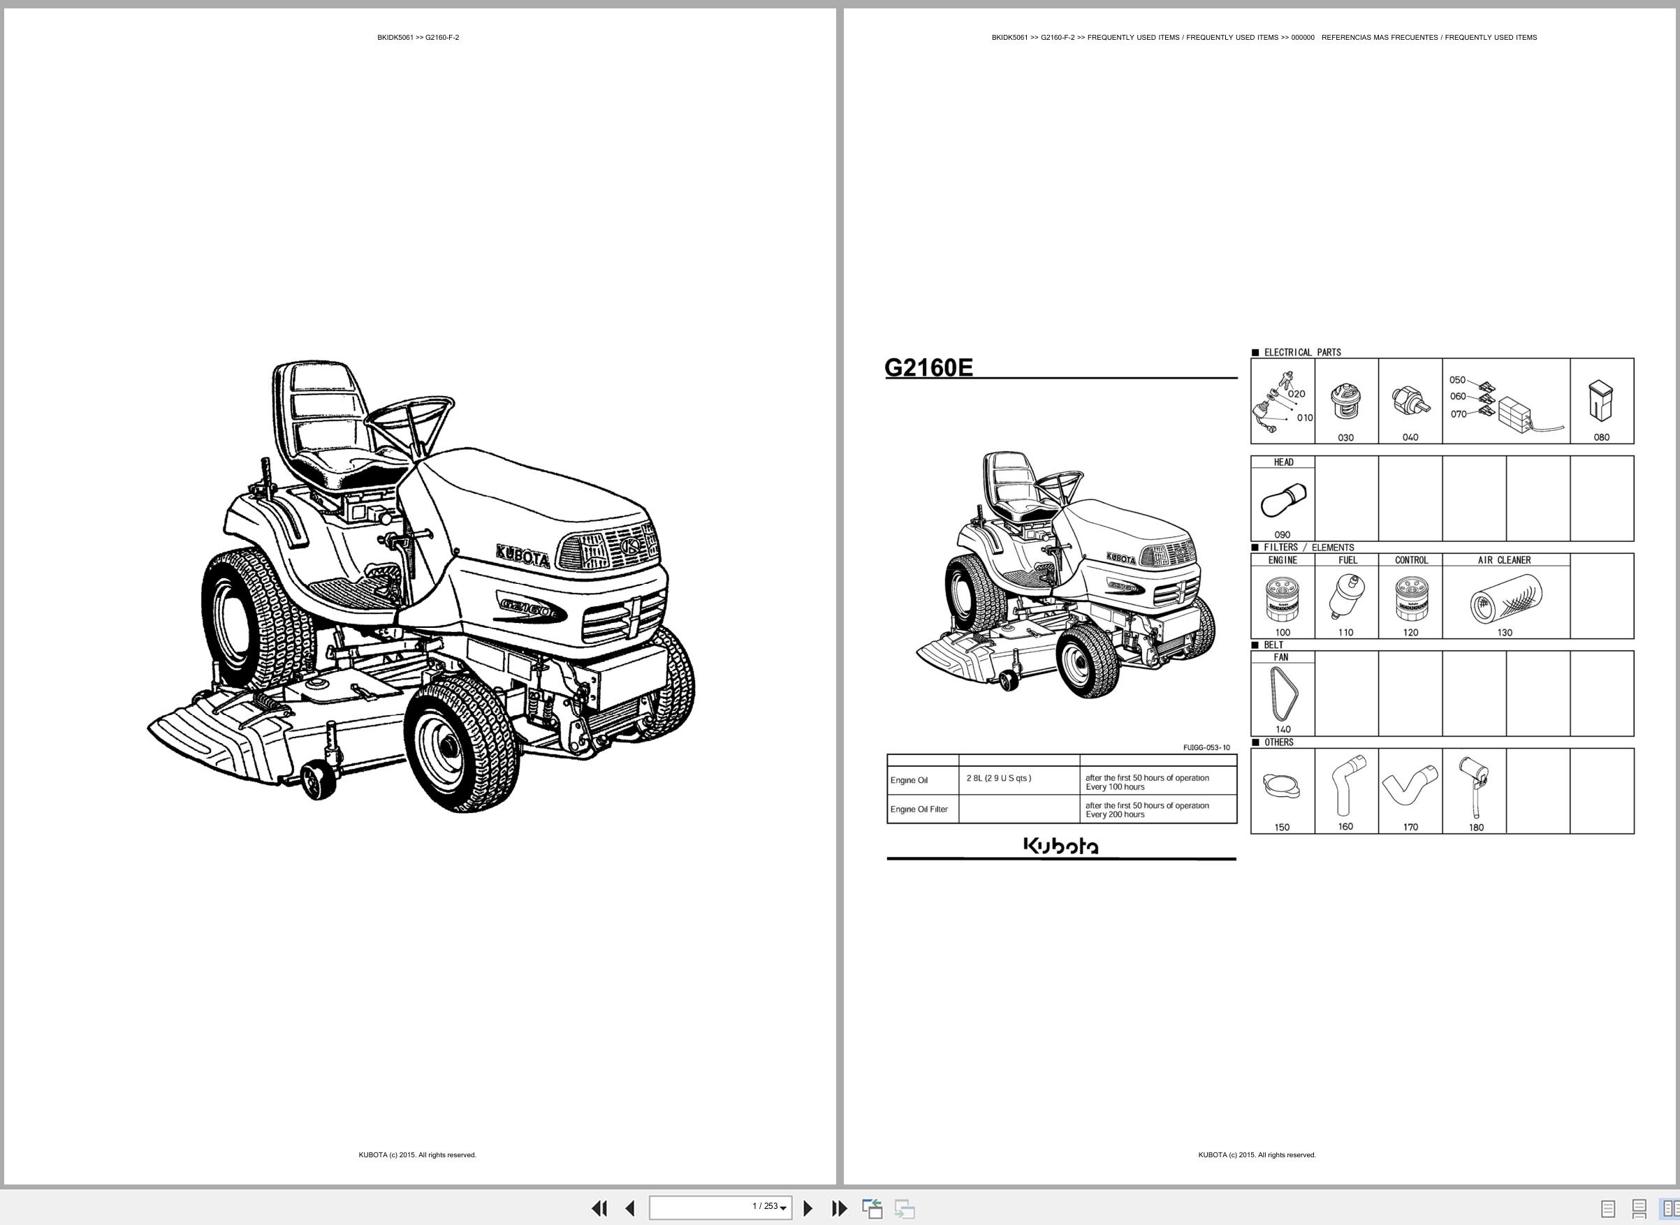Viewport: 1680px width, 1225px height.
Task: Go to the next page
Action: click(x=808, y=1208)
